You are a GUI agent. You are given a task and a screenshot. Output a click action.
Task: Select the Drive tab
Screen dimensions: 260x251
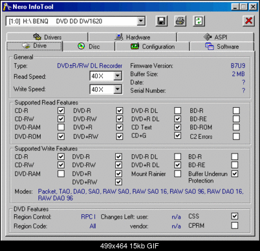[34, 46]
